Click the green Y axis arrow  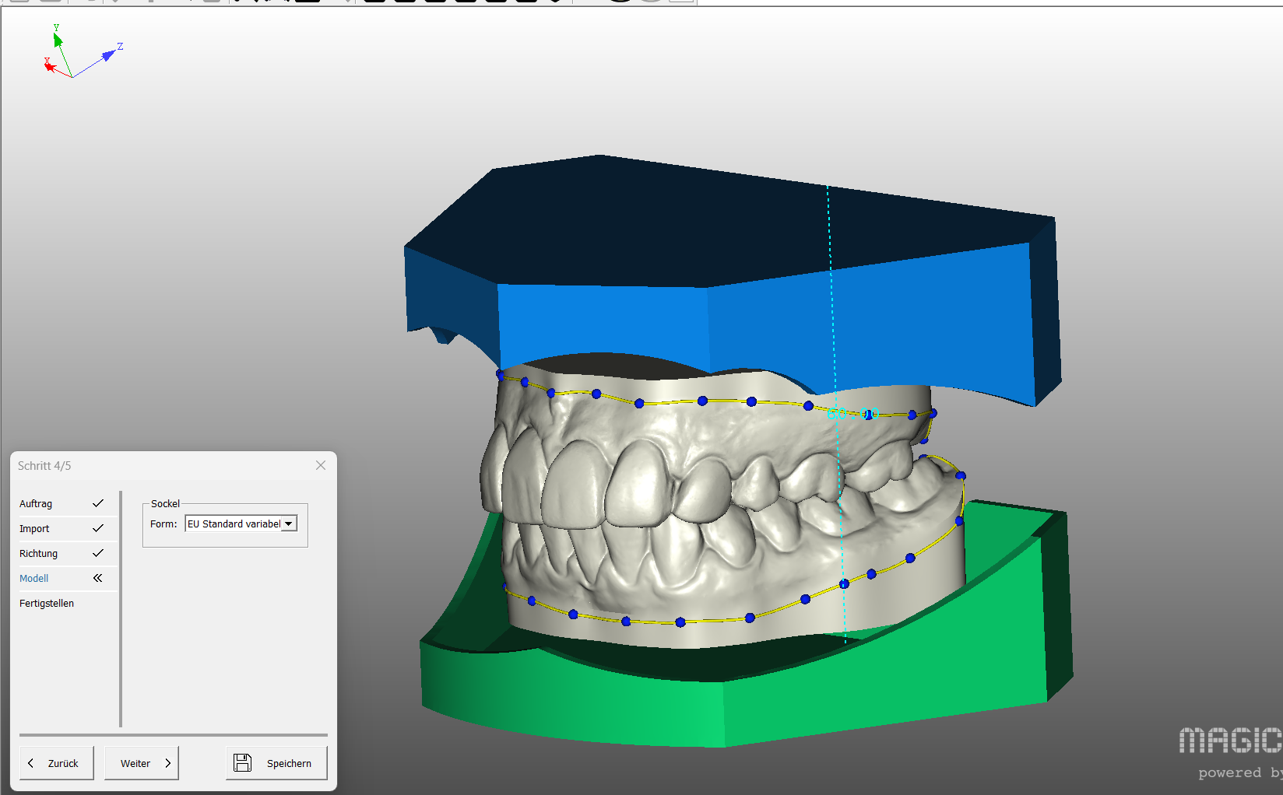click(58, 39)
